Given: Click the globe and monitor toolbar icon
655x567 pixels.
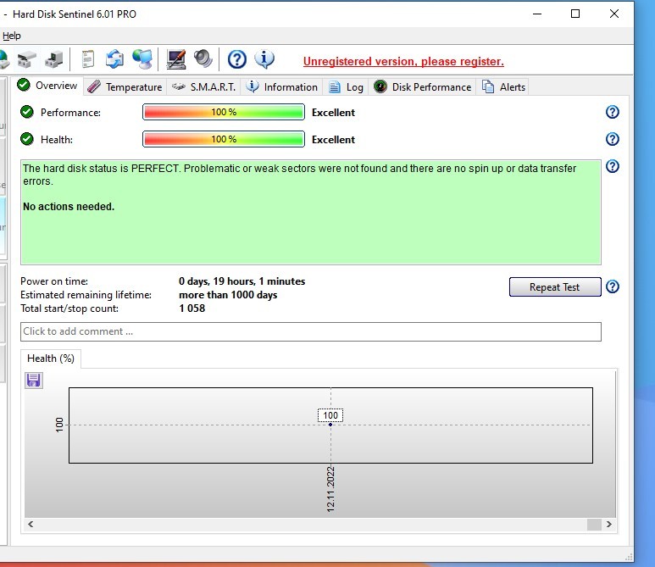Looking at the screenshot, I should [x=142, y=59].
